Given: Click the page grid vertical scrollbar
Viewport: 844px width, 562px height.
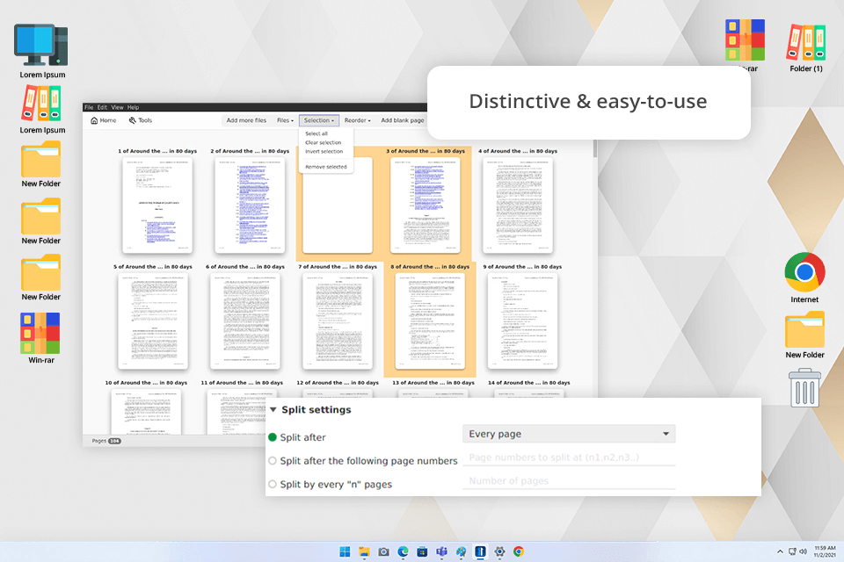Looking at the screenshot, I should [x=595, y=149].
